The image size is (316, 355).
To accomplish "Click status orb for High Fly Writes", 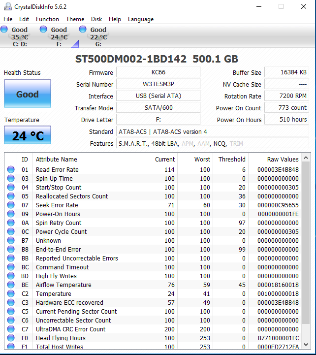I will [11, 276].
